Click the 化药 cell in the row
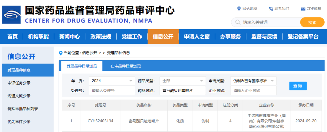 180,121
